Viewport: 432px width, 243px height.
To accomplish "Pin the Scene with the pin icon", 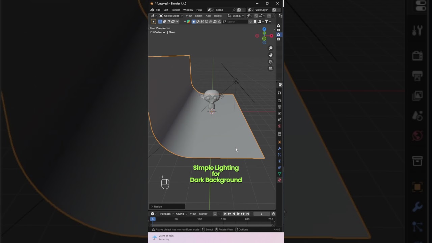I will coord(234,10).
